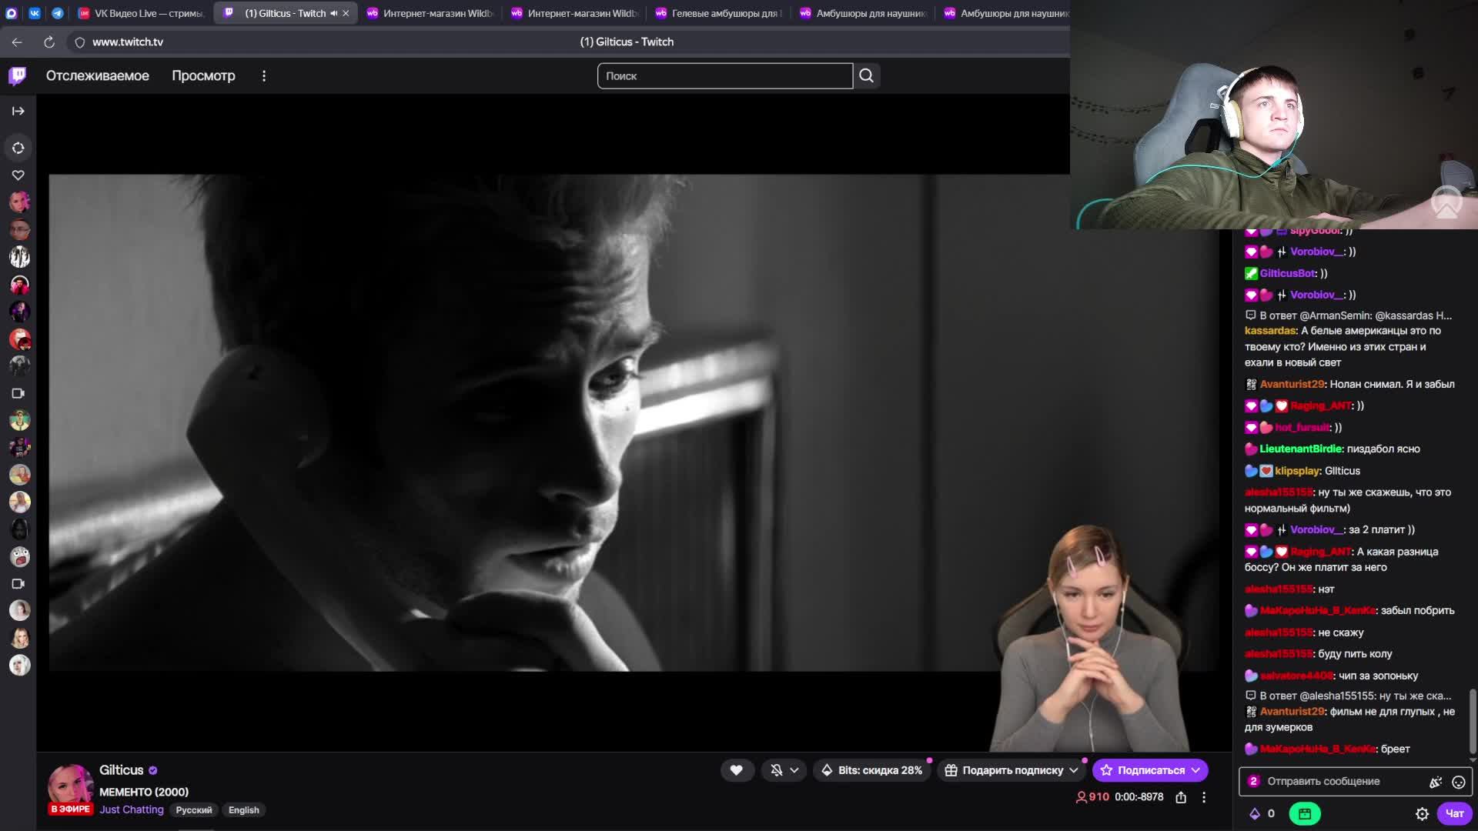Click the circular arrows icon in sidebar
The width and height of the screenshot is (1478, 831).
pyautogui.click(x=18, y=148)
